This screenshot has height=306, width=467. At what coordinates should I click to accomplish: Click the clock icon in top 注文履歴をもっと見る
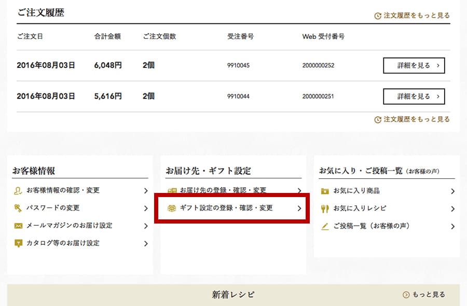(x=378, y=16)
